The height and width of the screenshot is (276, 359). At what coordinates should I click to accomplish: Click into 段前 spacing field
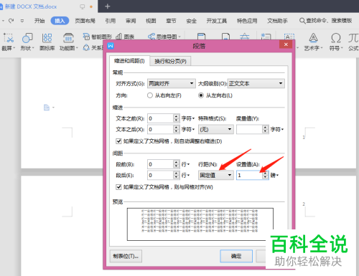pos(160,164)
